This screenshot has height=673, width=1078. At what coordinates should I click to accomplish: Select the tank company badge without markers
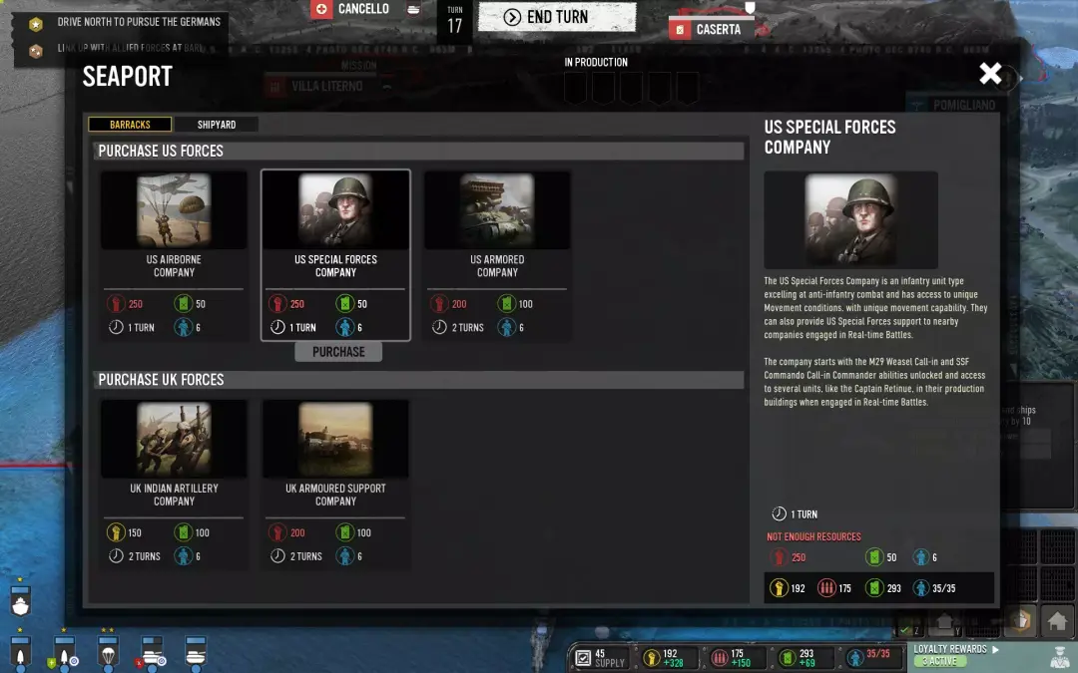click(x=196, y=652)
